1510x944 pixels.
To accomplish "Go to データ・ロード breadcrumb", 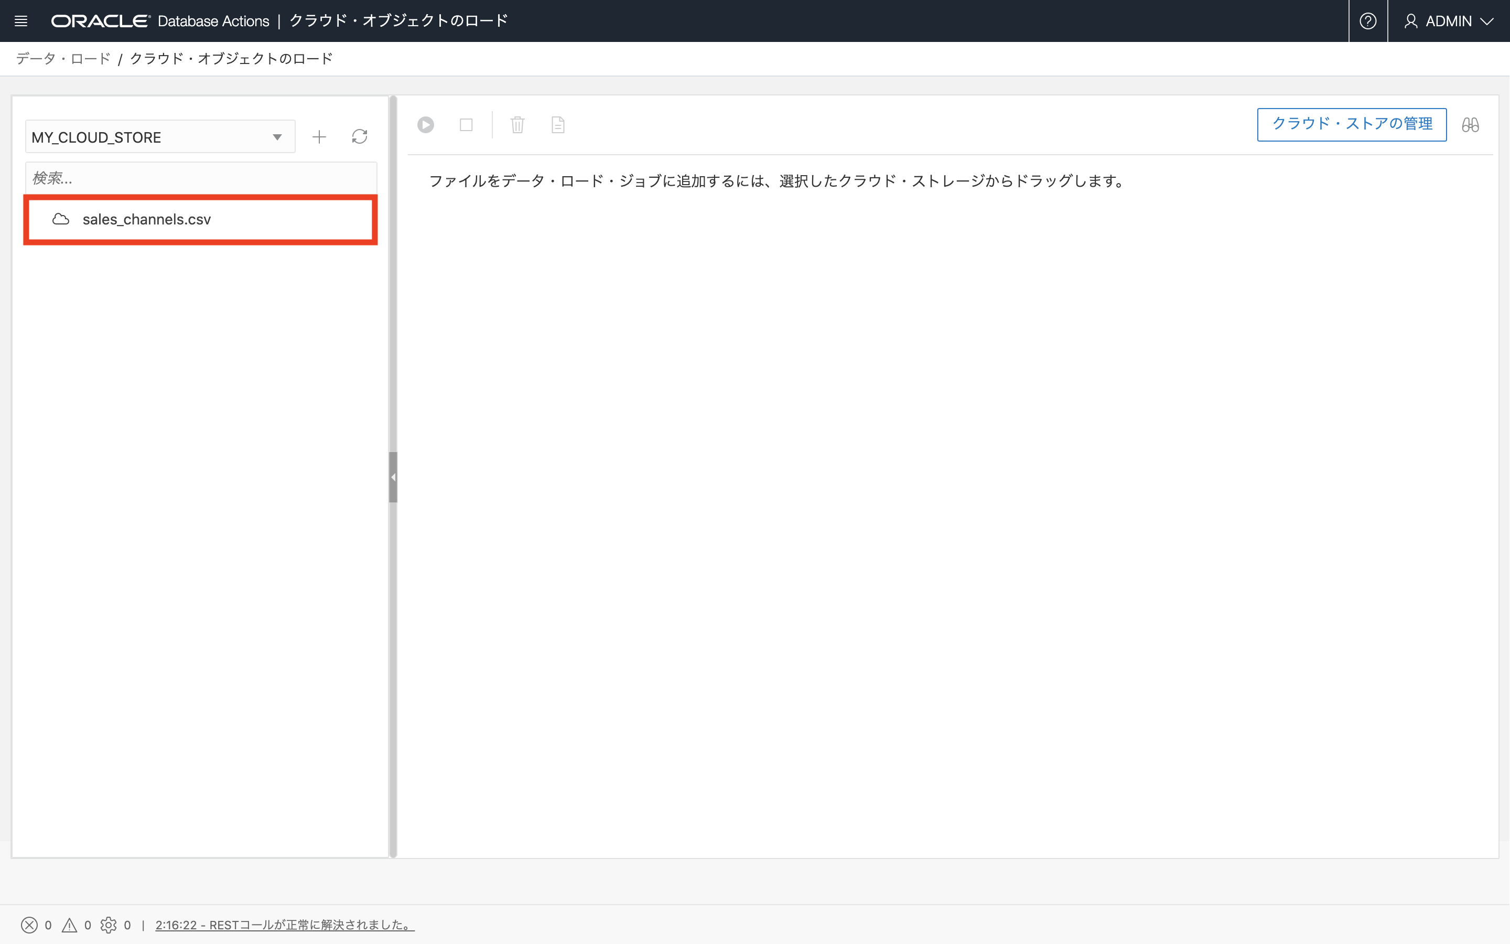I will (63, 59).
